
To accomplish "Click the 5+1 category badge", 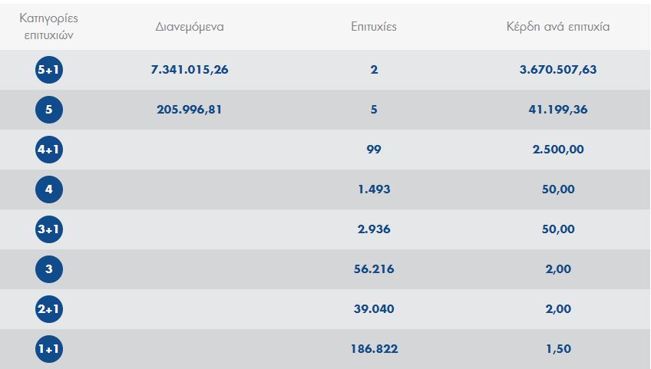I will point(49,70).
